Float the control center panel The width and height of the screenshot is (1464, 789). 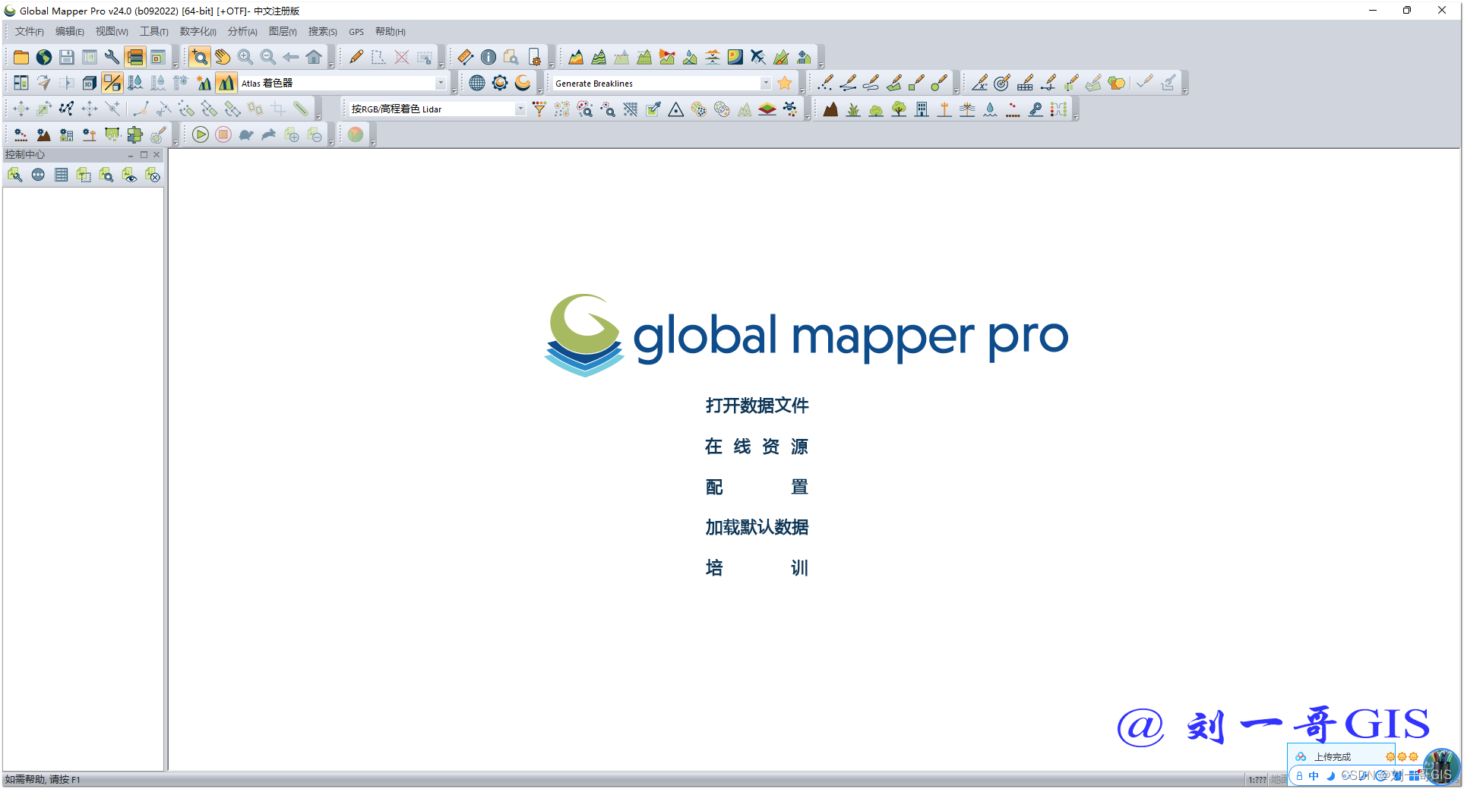click(144, 155)
